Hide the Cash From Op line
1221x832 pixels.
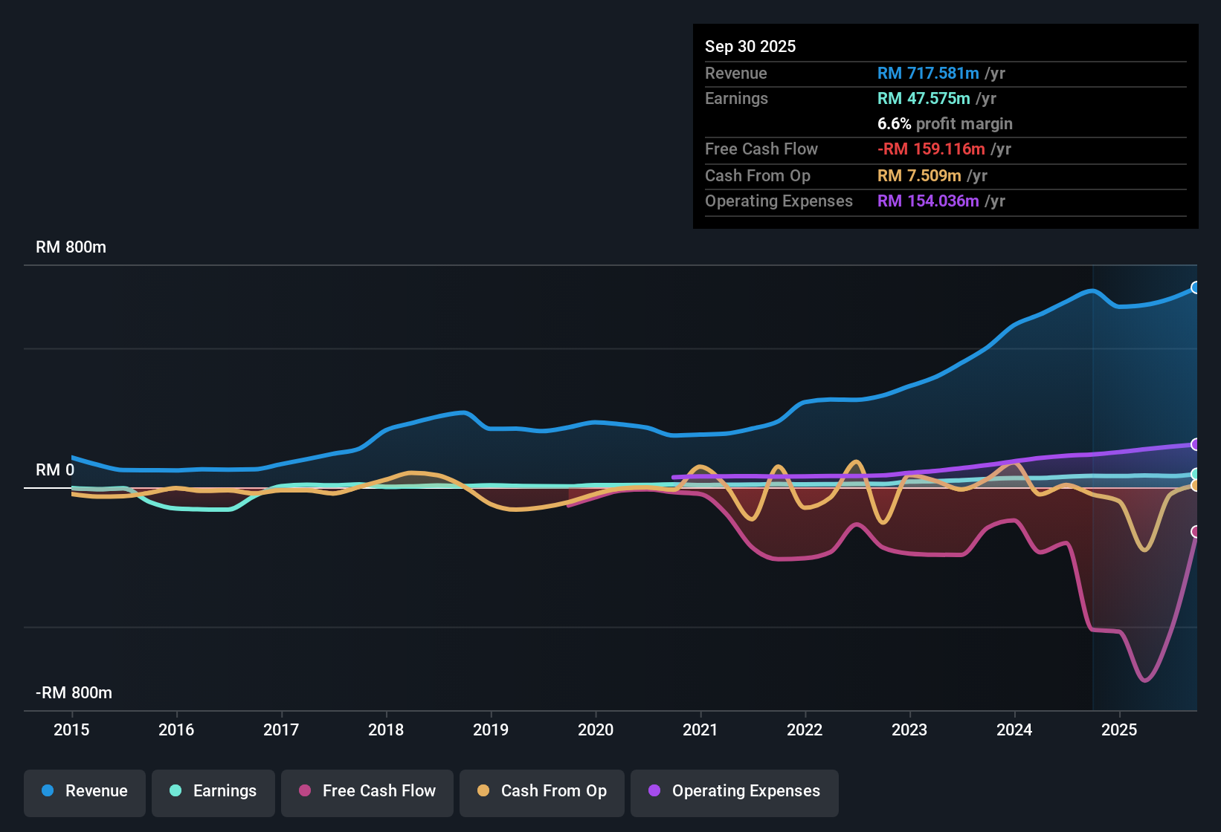coord(541,791)
